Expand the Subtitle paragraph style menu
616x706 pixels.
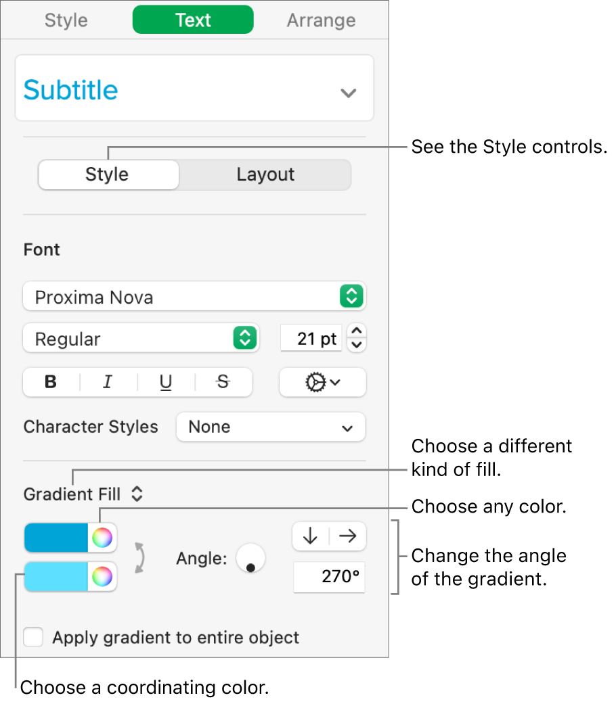pyautogui.click(x=348, y=92)
